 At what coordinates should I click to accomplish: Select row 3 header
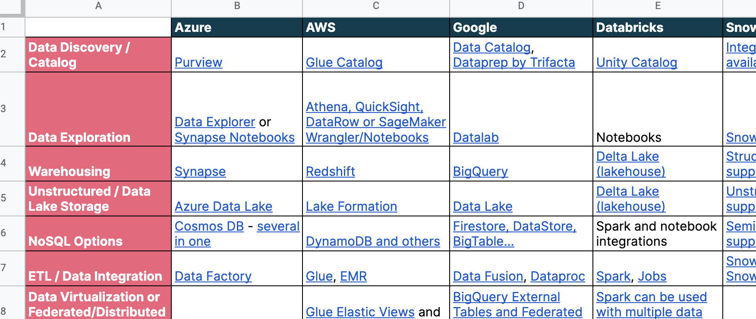point(12,109)
